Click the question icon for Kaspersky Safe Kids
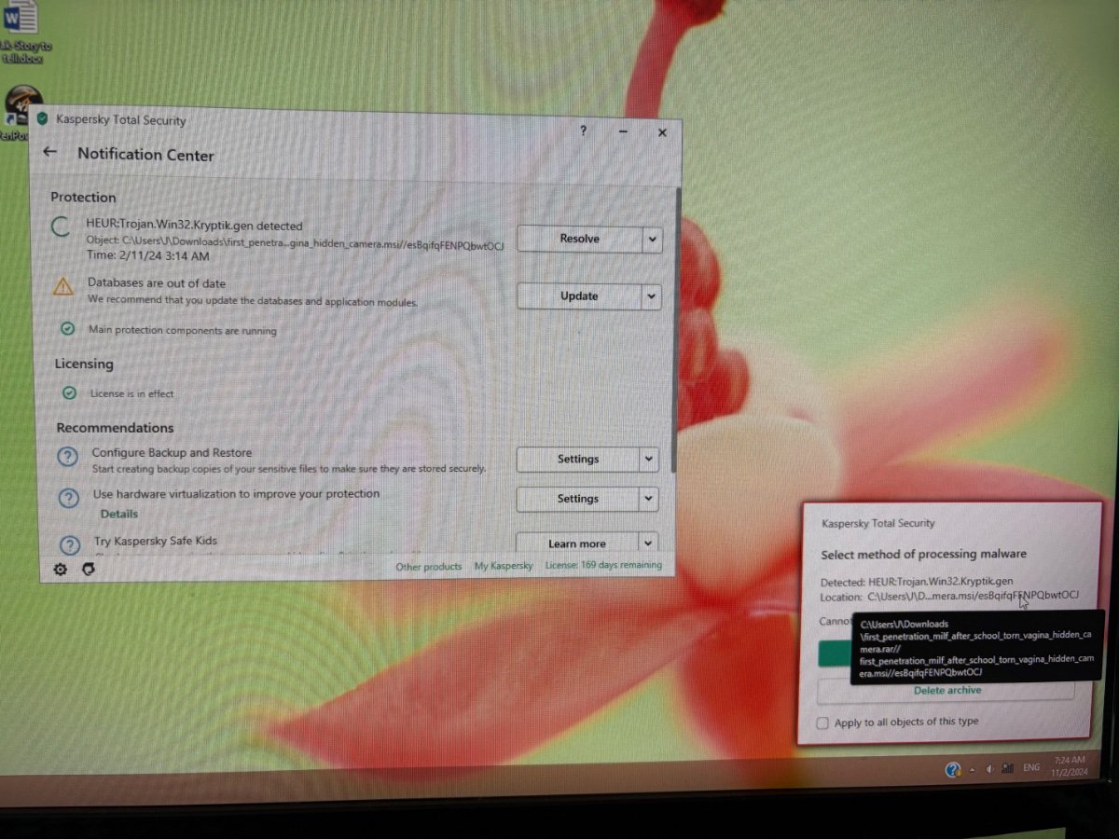1119x839 pixels. coord(70,544)
